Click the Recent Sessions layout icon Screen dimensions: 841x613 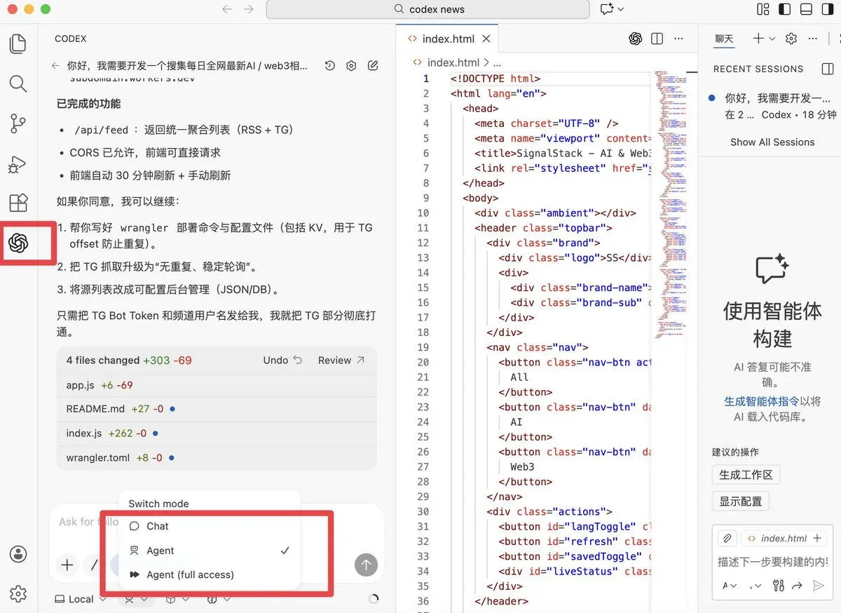coord(827,69)
